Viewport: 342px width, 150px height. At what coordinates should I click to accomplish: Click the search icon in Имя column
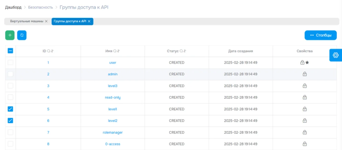click(115, 51)
